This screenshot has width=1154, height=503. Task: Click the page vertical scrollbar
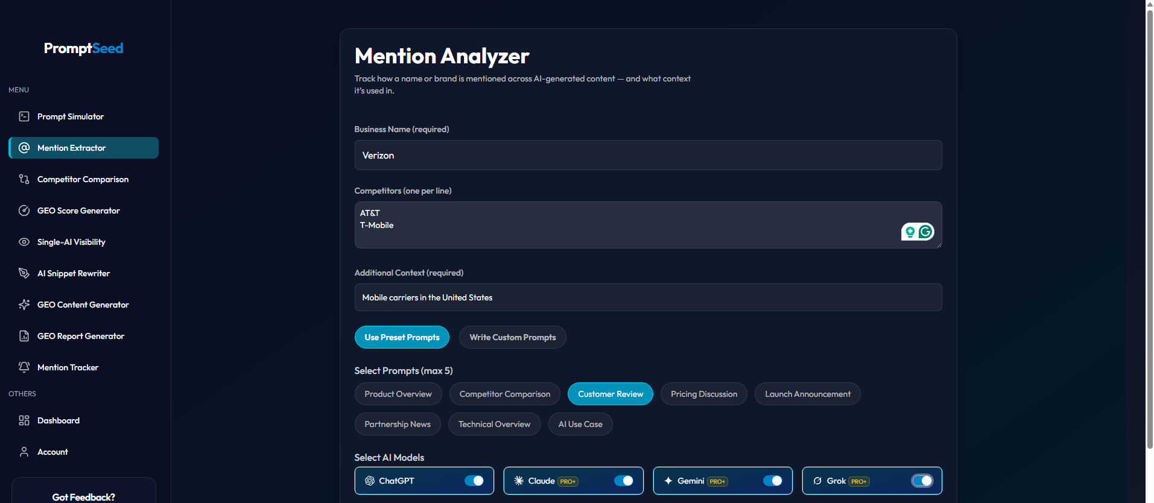click(x=1150, y=229)
